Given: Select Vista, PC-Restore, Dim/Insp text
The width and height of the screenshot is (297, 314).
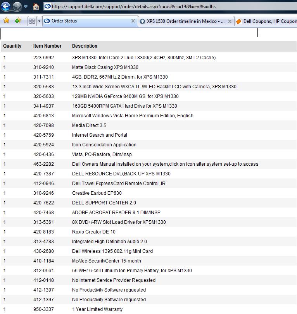Looking at the screenshot, I should tap(102, 154).
